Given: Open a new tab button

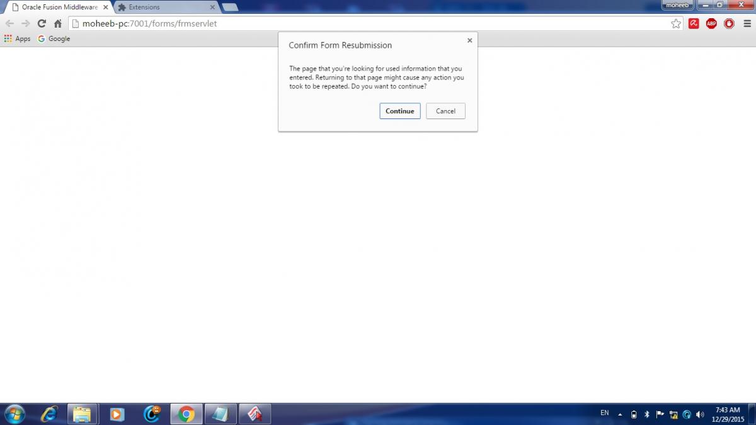Looking at the screenshot, I should tap(230, 7).
